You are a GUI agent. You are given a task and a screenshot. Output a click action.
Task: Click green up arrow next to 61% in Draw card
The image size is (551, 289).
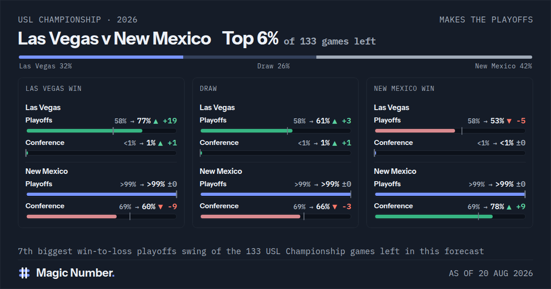coord(334,121)
